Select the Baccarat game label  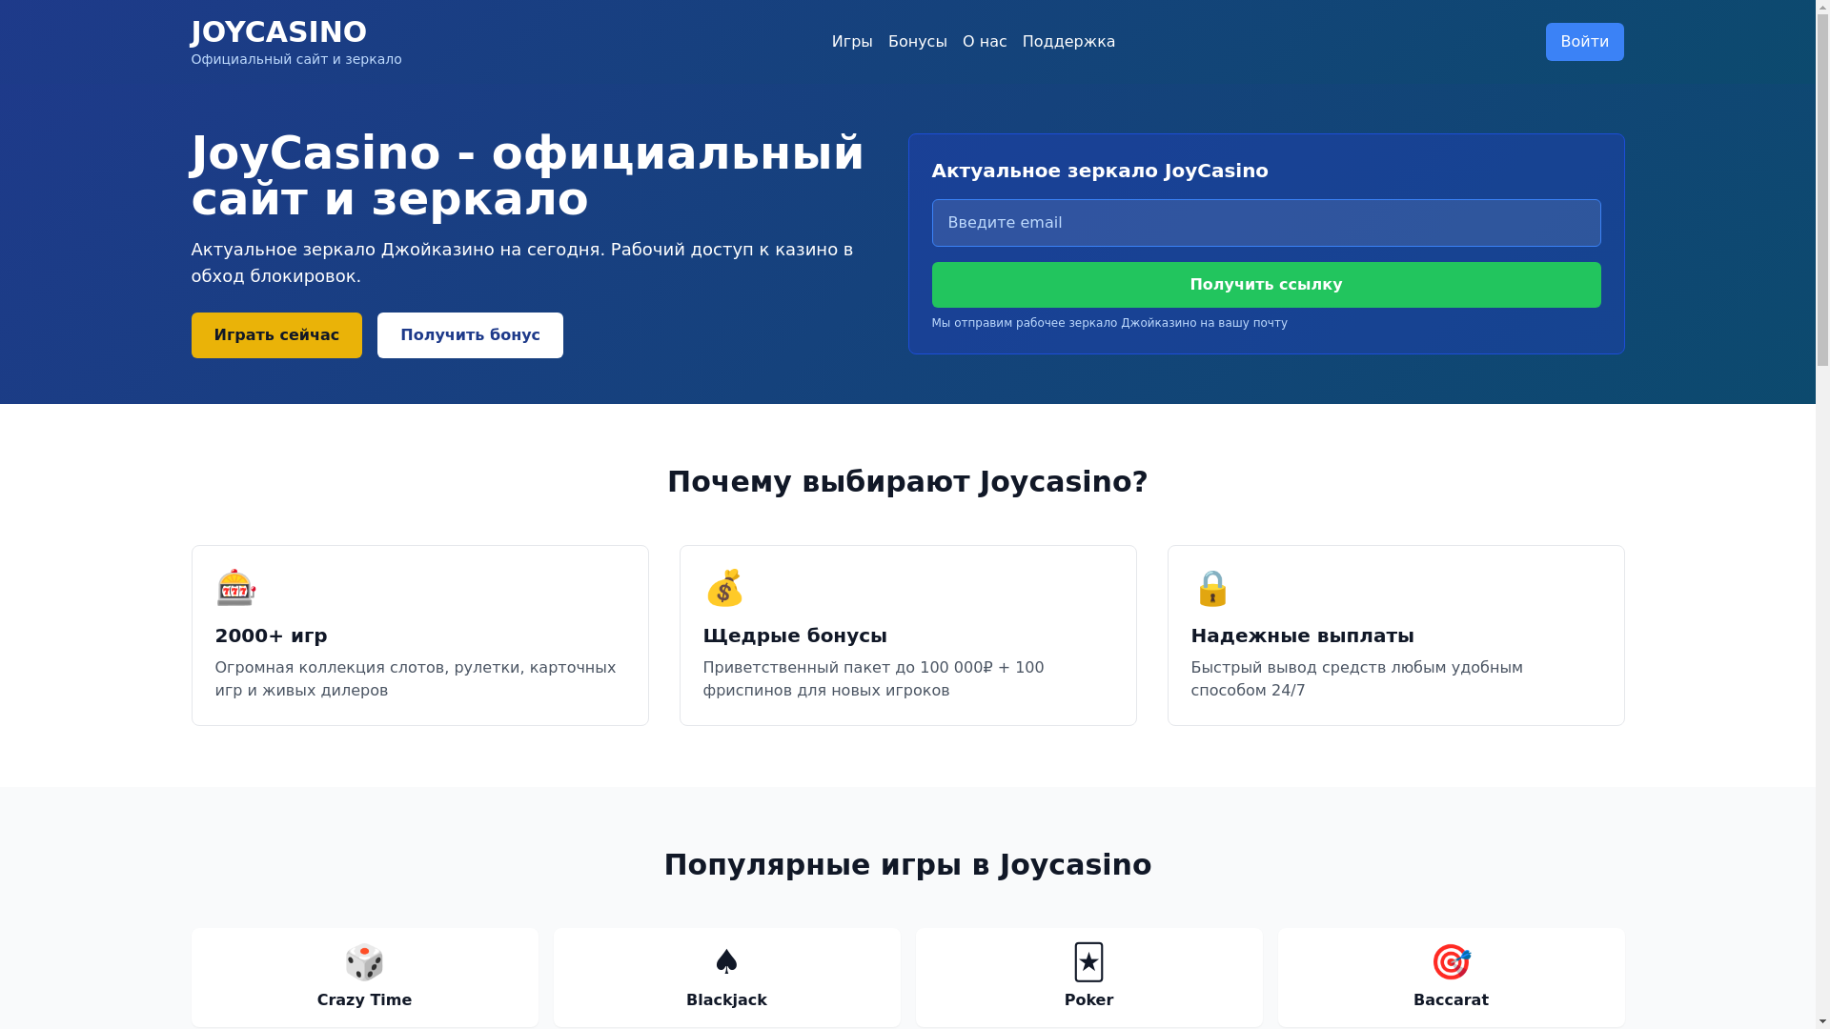1451,999
